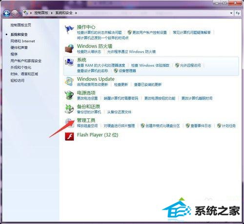244x224 pixels.
Task: Open the 操作中心 flag icon
Action: coord(69,29)
